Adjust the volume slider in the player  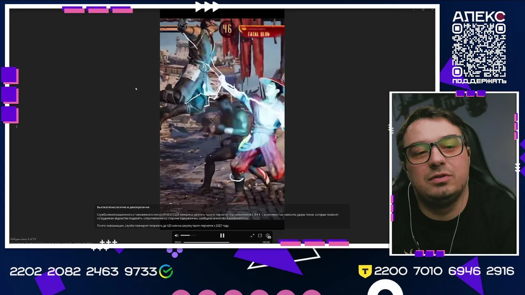(x=187, y=236)
